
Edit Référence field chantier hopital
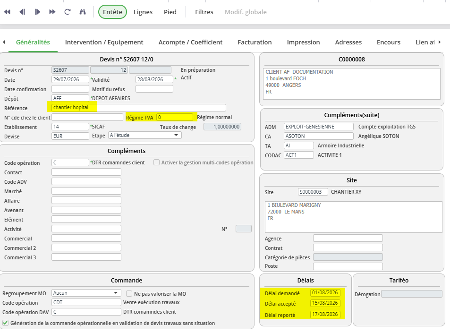(139, 108)
